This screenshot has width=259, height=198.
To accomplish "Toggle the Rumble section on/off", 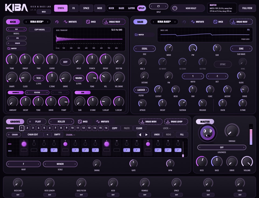I will 16,93.
